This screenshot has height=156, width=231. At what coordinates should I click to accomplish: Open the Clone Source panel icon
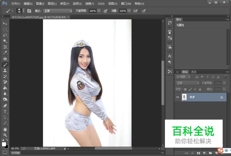pyautogui.click(x=170, y=47)
